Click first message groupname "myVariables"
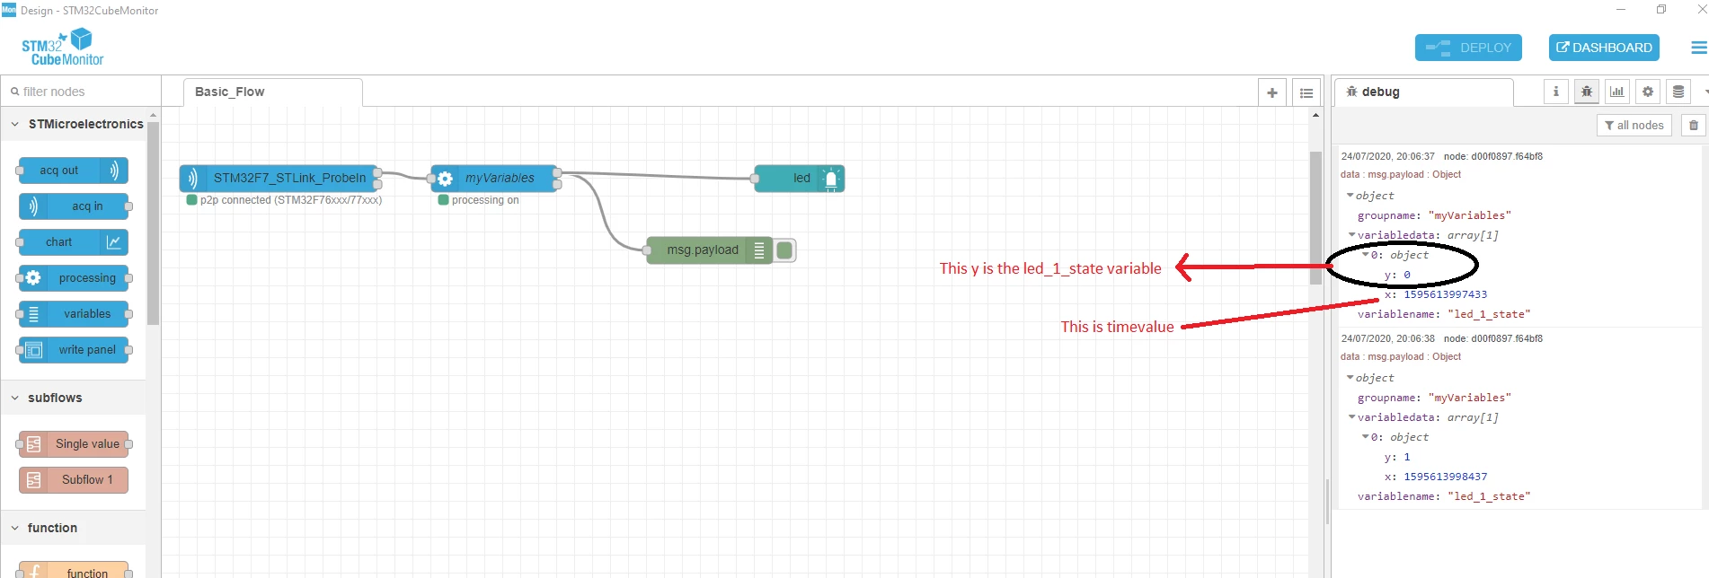The height and width of the screenshot is (578, 1709). (x=1469, y=215)
